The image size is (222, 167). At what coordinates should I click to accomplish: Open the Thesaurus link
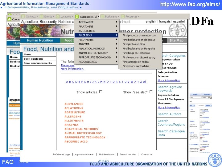pyautogui.click(x=68, y=65)
